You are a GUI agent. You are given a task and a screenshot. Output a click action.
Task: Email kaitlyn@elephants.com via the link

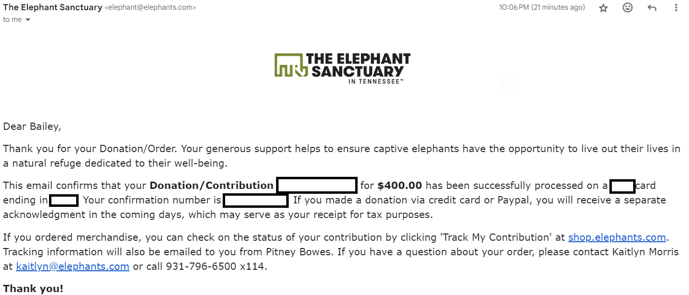73,266
